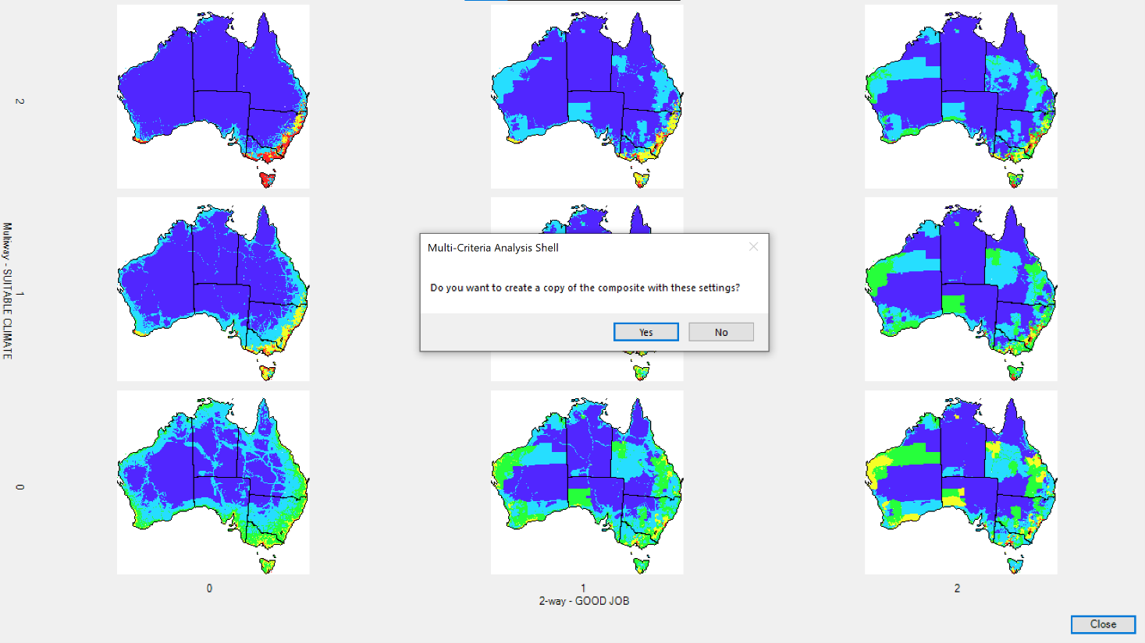1145x643 pixels.
Task: Click the 'Multi-Criteria Analysis Shell' dialog title
Action: pyautogui.click(x=493, y=248)
